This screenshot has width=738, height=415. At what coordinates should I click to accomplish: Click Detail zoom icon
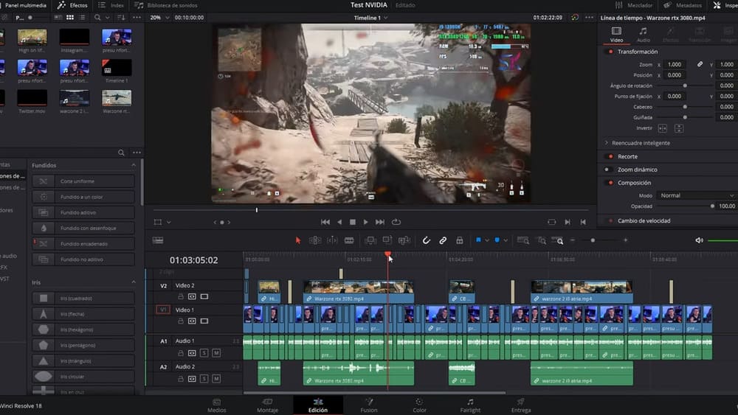click(541, 240)
